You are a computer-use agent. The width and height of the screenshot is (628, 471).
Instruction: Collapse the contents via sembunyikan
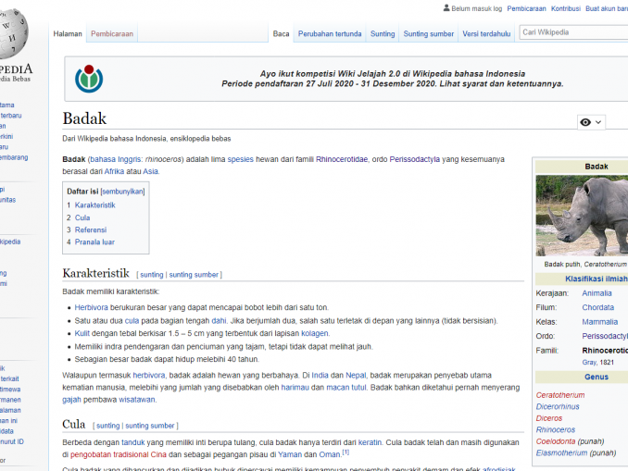[122, 192]
